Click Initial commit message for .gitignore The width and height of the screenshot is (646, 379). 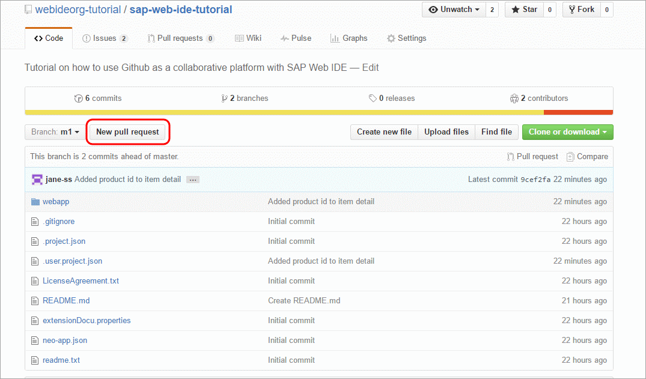291,222
